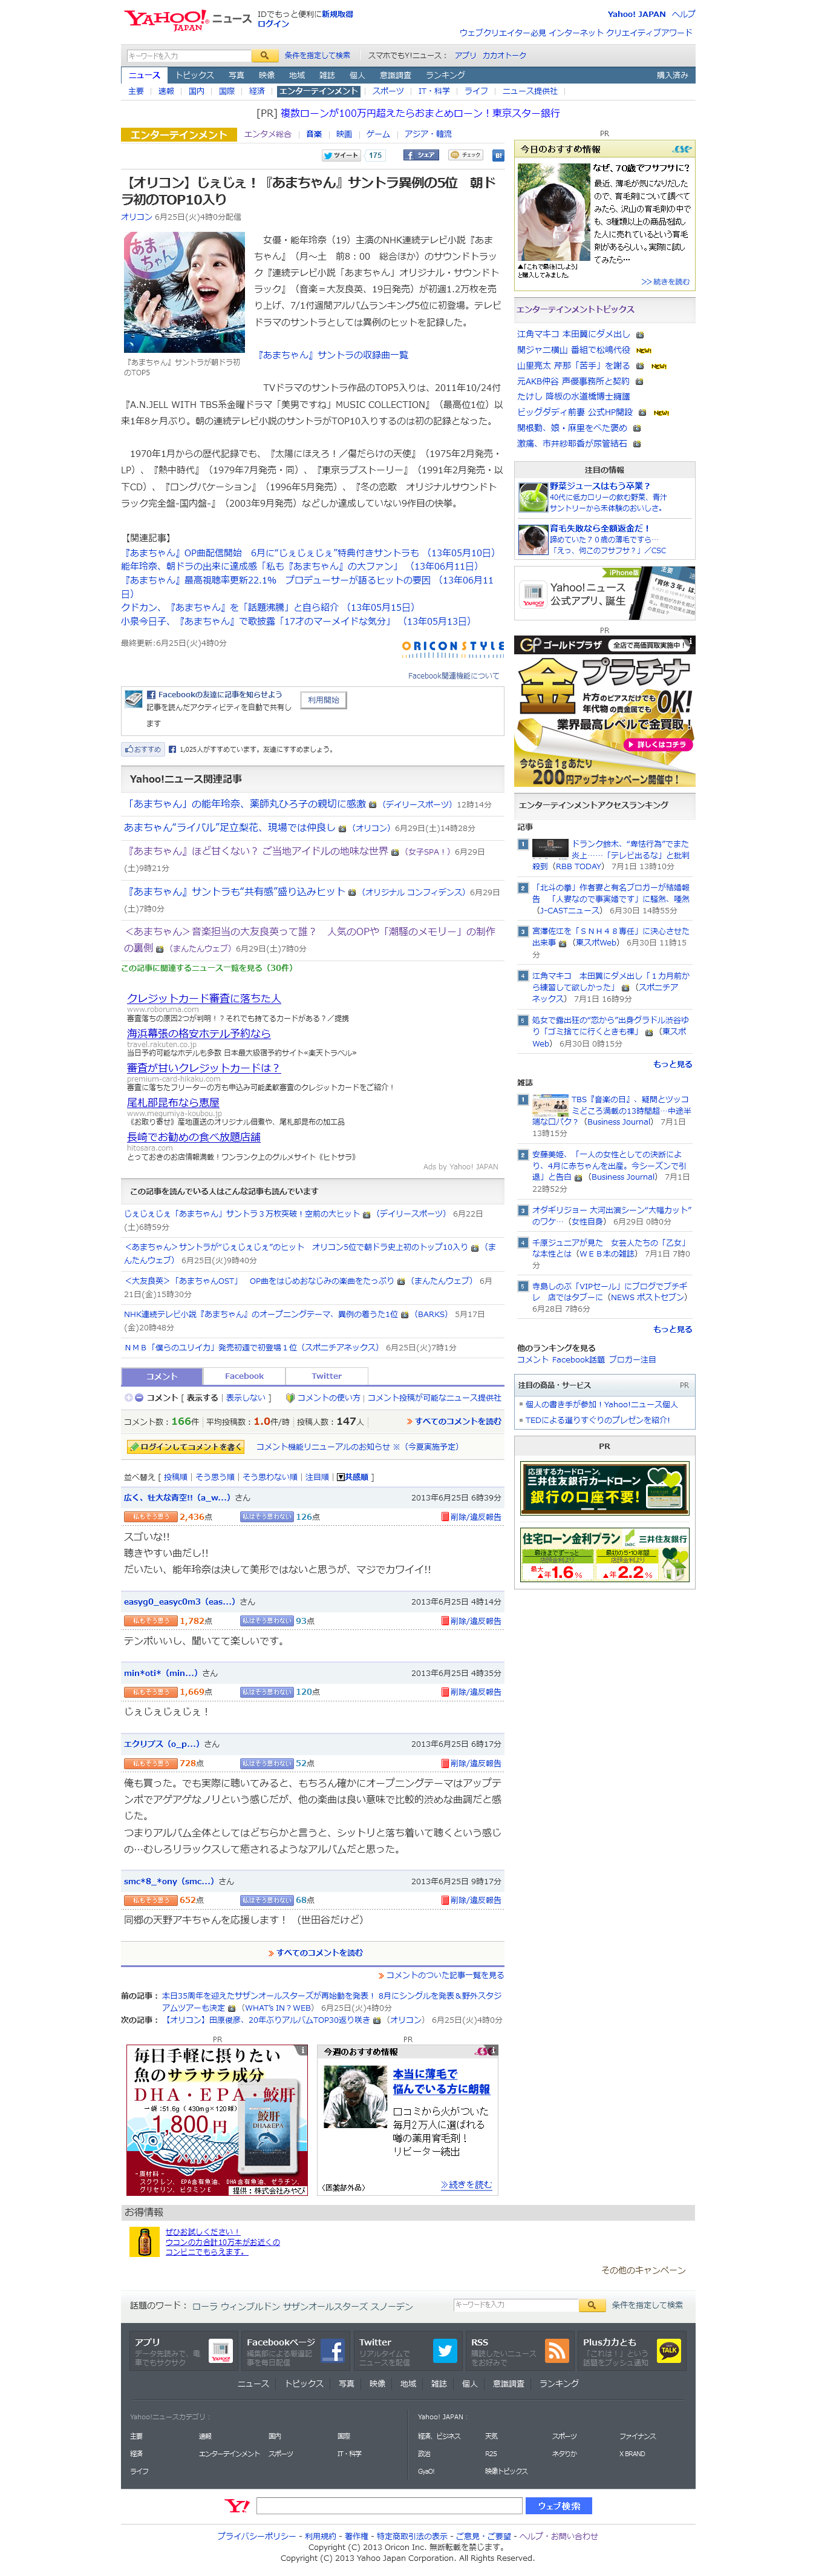816x2576 pixels.
Task: Open 条件を指定して検索 link in header
Action: [x=317, y=56]
